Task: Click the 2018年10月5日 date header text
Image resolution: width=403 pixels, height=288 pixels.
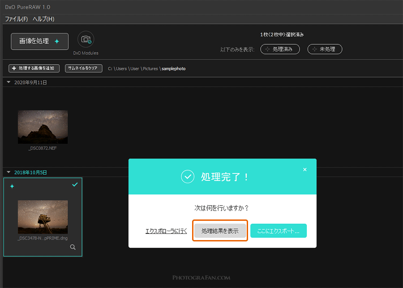Action: tap(30, 172)
